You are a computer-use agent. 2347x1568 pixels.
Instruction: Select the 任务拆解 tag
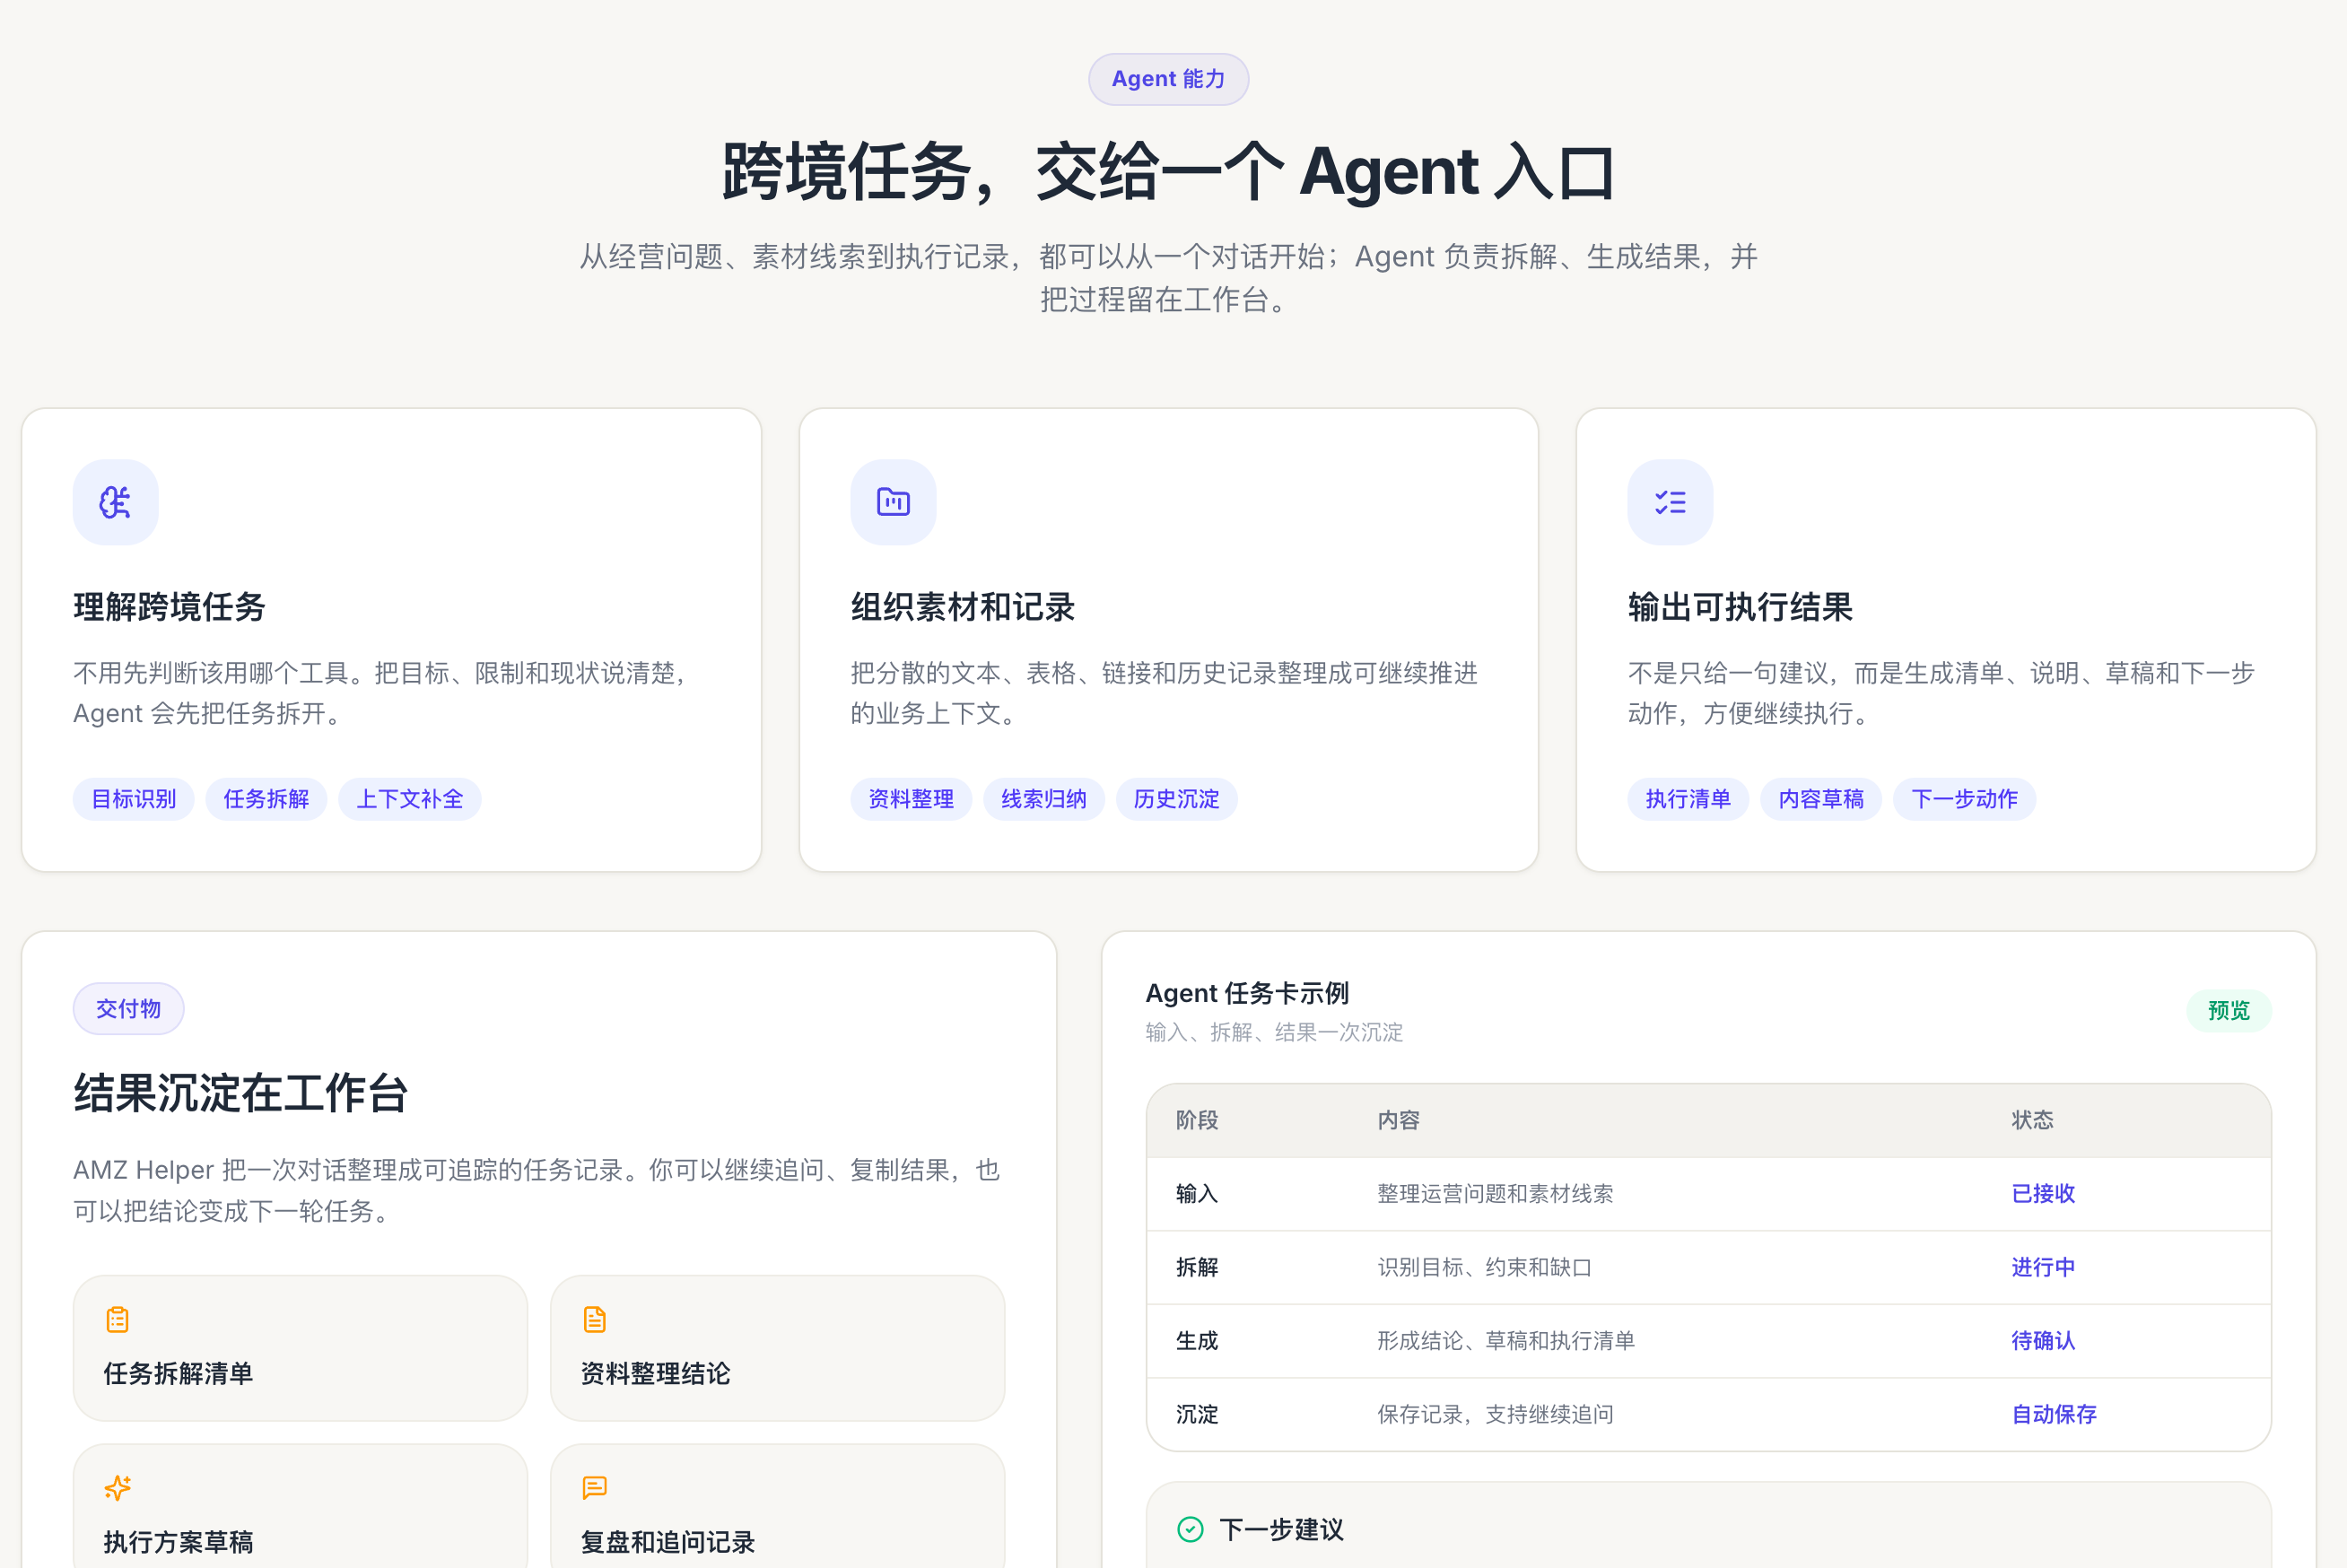click(266, 799)
